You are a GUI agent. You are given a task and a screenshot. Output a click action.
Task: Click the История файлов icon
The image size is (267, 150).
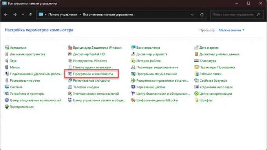133,60
